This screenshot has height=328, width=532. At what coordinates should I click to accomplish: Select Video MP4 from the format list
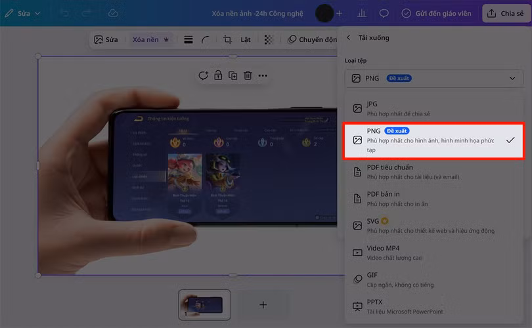click(433, 253)
